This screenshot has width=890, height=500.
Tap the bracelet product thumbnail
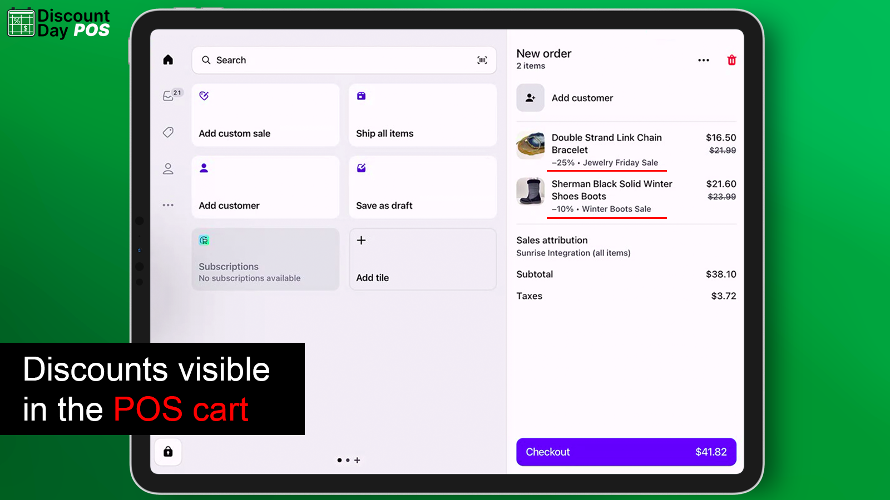point(530,145)
